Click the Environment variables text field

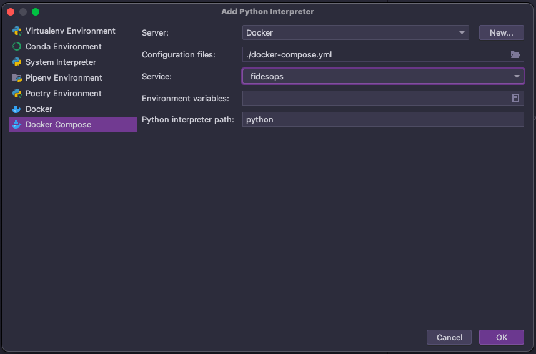[375, 98]
